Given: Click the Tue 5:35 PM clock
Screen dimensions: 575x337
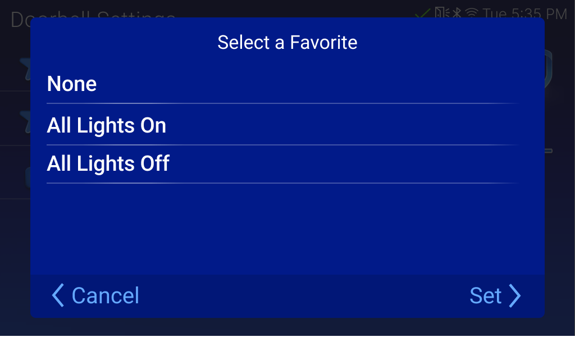Looking at the screenshot, I should [x=524, y=12].
